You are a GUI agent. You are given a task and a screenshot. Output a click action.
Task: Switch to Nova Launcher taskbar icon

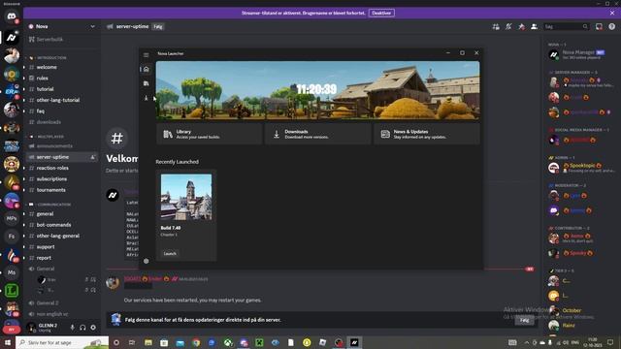click(x=354, y=342)
